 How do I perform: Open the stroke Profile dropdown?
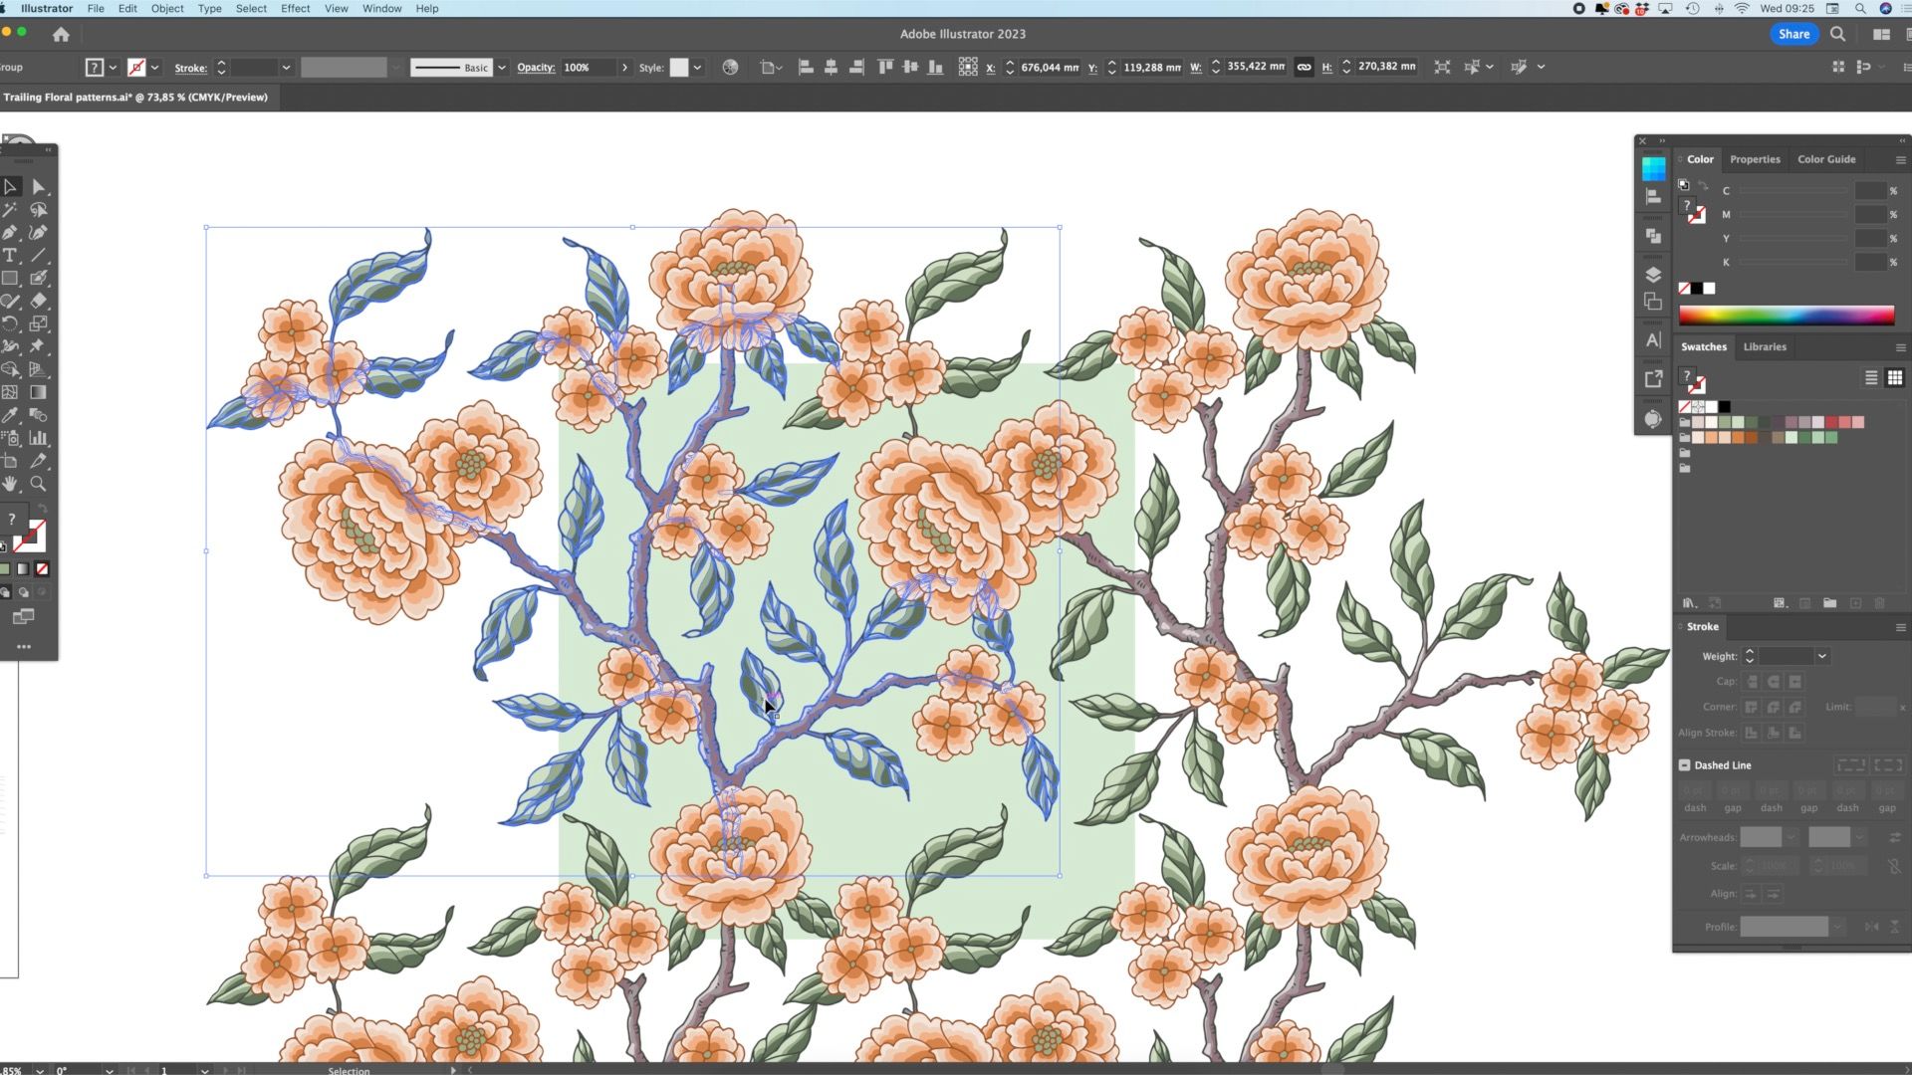coord(1837,927)
